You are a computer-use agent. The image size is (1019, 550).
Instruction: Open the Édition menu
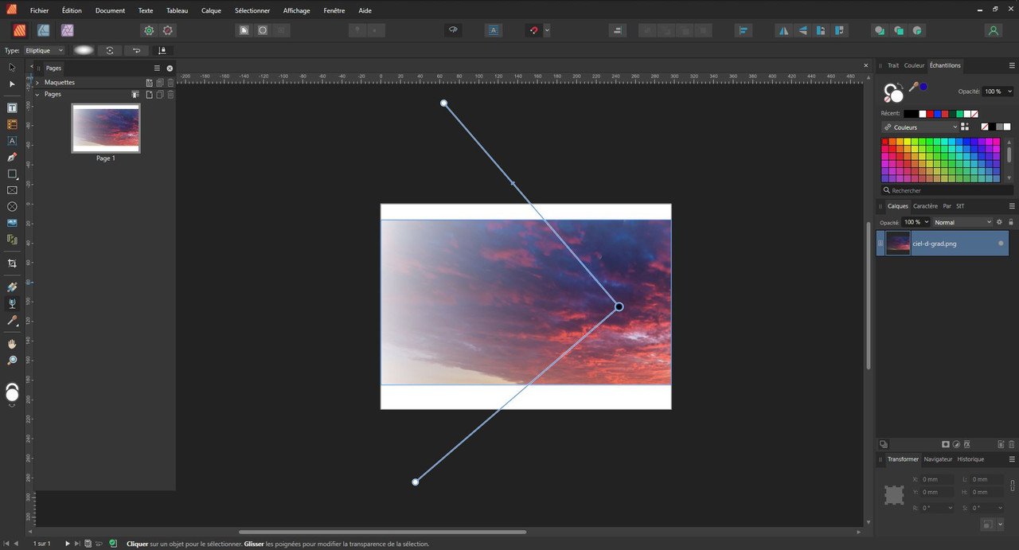click(72, 10)
